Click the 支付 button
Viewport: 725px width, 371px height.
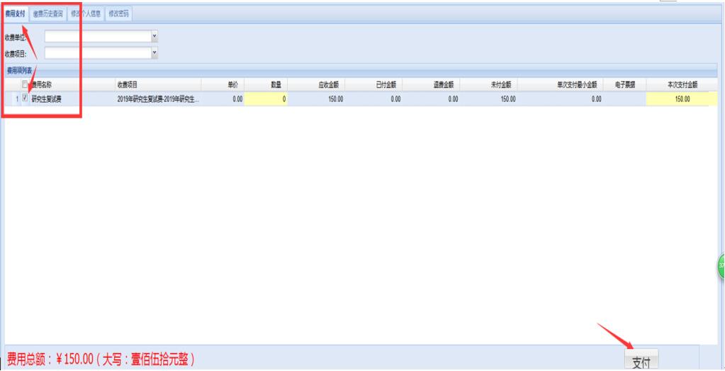click(x=641, y=361)
